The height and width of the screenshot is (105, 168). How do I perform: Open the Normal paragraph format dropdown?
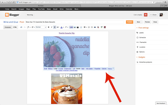point(41,27)
